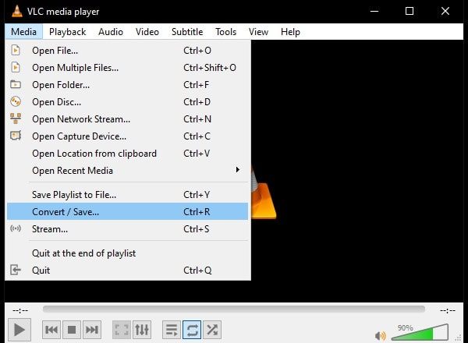Screen dimensions: 468x343
Task: Open the Video menu
Action: [x=147, y=32]
